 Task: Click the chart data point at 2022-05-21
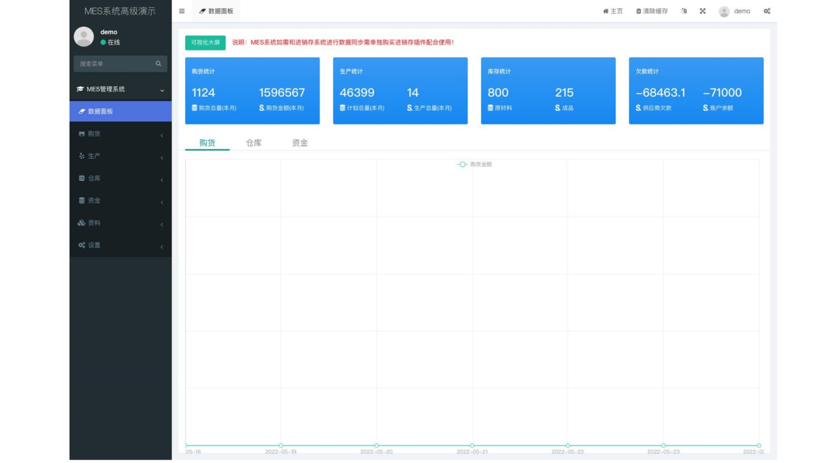pos(472,446)
